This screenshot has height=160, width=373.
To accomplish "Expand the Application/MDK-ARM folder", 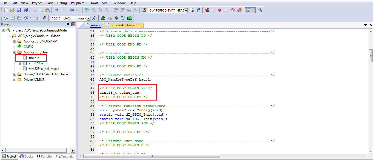I will click(15, 41).
